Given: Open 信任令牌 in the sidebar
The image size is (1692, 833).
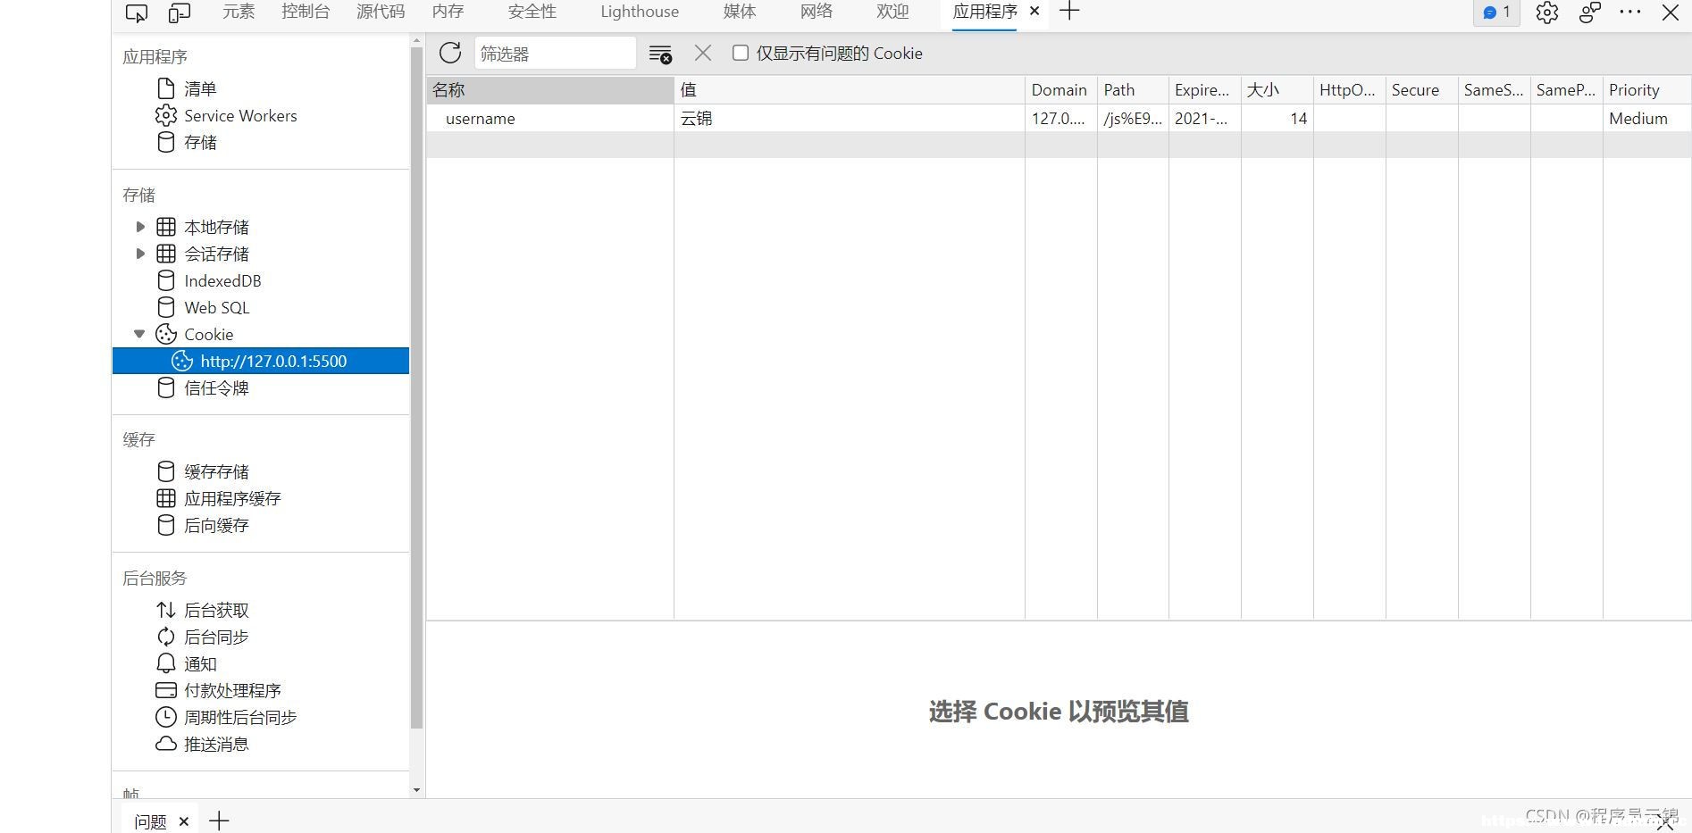Looking at the screenshot, I should [x=216, y=387].
